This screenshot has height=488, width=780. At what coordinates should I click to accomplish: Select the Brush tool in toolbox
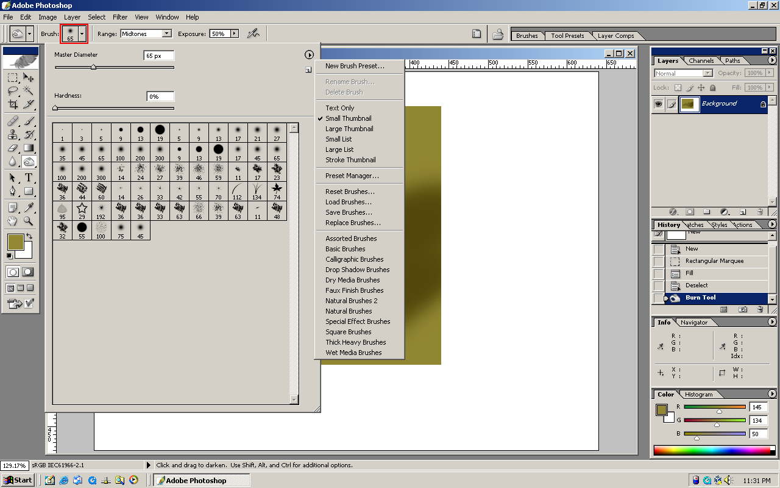coord(29,121)
